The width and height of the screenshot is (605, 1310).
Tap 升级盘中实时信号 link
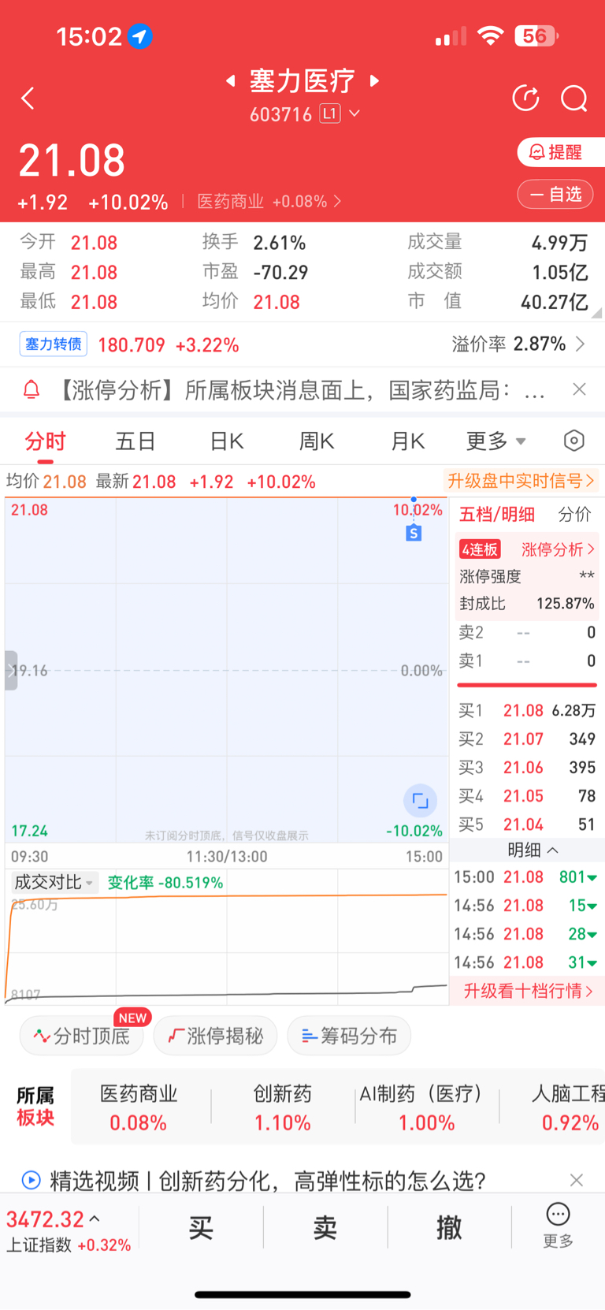click(520, 481)
